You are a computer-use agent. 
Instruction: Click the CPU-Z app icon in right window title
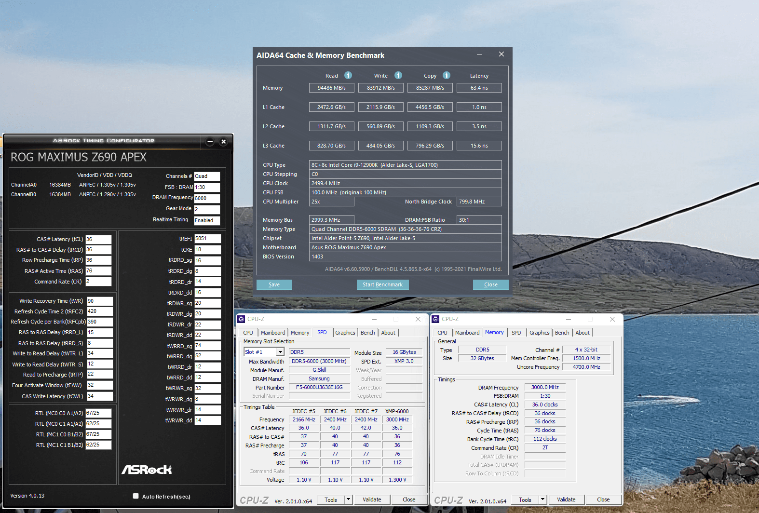(435, 319)
